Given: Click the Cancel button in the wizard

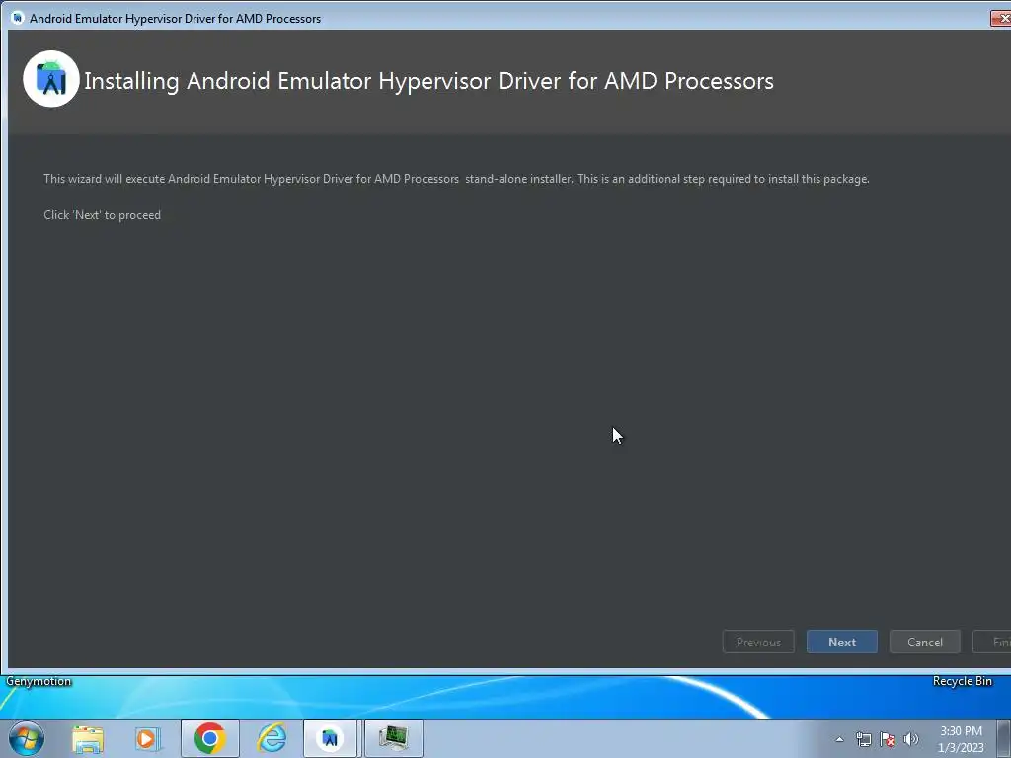Looking at the screenshot, I should click(924, 642).
